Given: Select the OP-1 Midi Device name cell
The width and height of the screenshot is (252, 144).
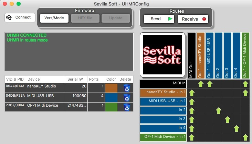Looking at the screenshot, I should 46,107.
